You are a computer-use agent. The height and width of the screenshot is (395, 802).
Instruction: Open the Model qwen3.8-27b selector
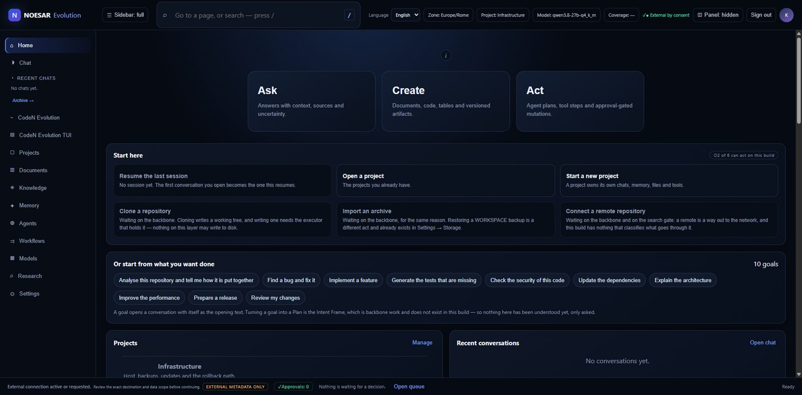566,15
